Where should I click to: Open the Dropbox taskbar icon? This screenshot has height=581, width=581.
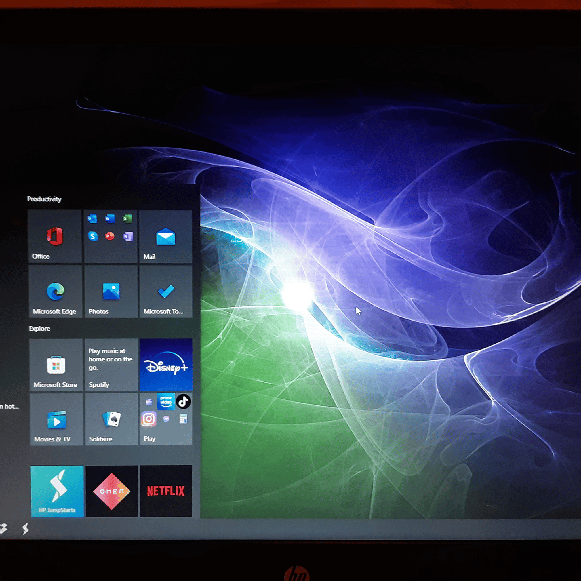pyautogui.click(x=3, y=528)
